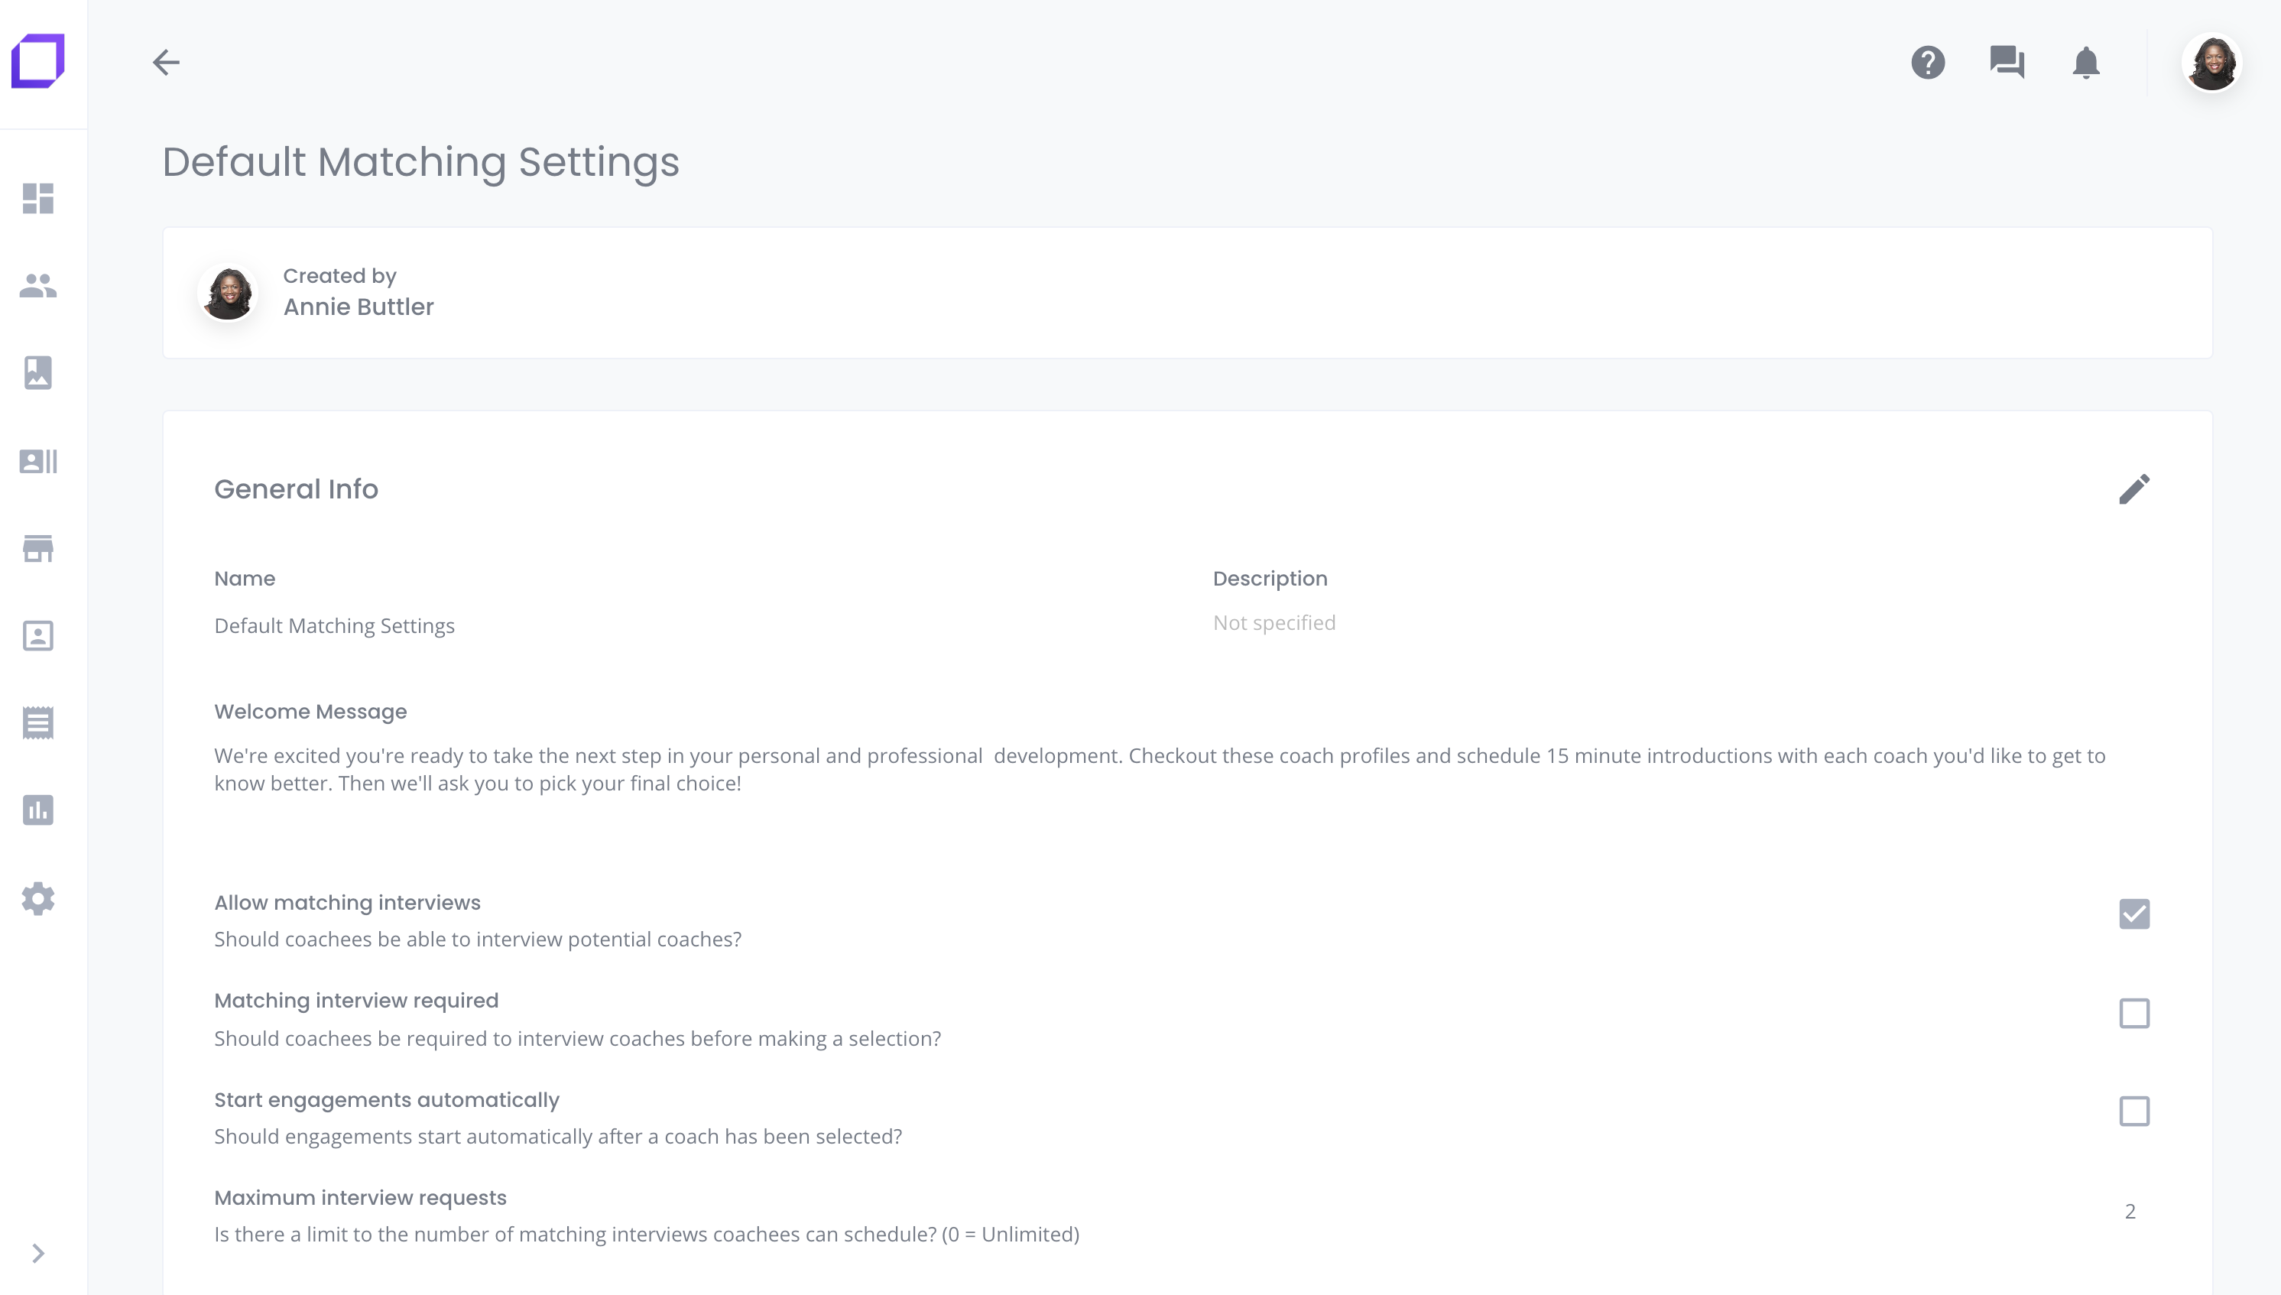Open the dashboard icon in sidebar
2281x1295 pixels.
[38, 198]
